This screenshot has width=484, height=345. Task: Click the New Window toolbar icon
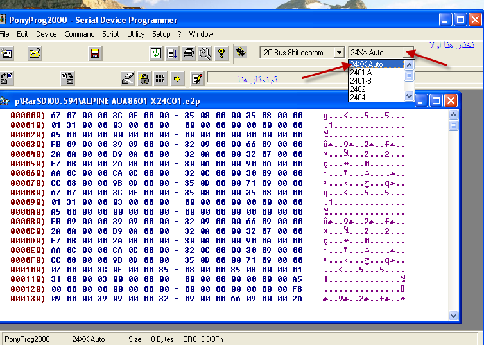click(x=7, y=53)
